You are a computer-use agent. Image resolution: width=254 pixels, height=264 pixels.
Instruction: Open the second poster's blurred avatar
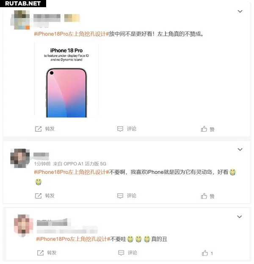tap(20, 158)
